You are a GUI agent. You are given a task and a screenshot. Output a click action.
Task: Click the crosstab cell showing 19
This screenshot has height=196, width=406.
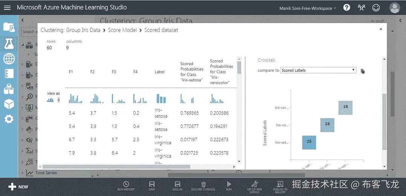327,125
